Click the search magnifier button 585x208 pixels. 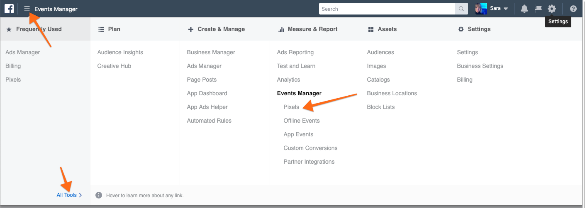[x=461, y=9]
